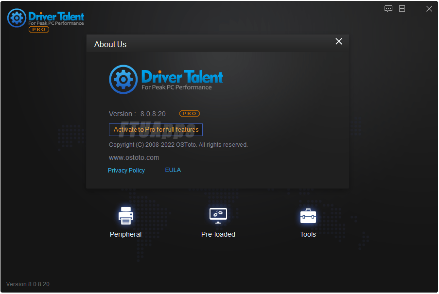This screenshot has width=439, height=294.
Task: Click Activate to Pro for full features
Action: tap(156, 130)
